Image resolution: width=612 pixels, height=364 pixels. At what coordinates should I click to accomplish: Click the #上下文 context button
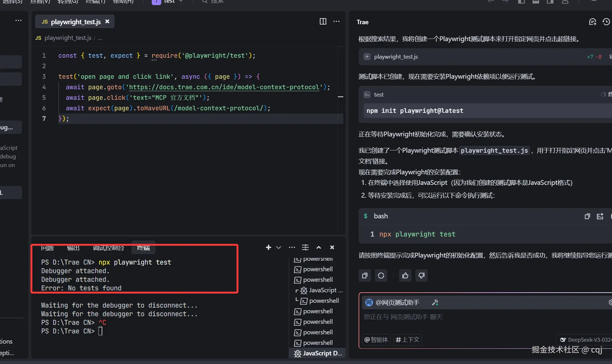coord(407,339)
